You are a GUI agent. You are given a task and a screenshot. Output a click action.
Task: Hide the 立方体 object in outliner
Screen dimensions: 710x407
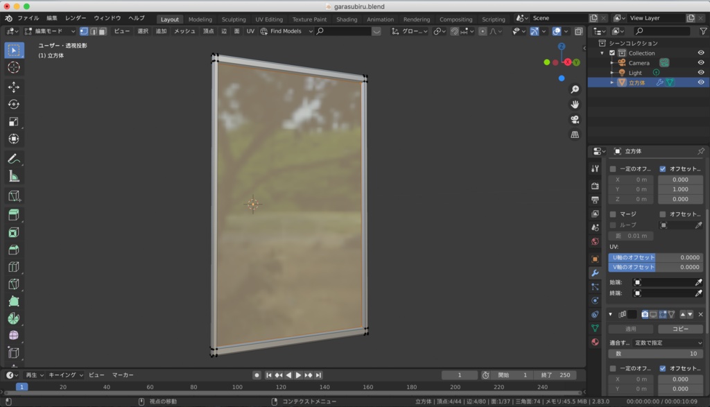[701, 83]
